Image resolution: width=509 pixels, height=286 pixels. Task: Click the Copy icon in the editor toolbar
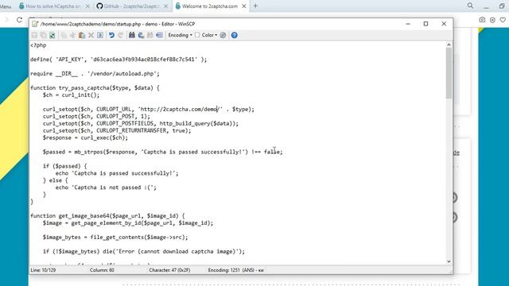64,35
